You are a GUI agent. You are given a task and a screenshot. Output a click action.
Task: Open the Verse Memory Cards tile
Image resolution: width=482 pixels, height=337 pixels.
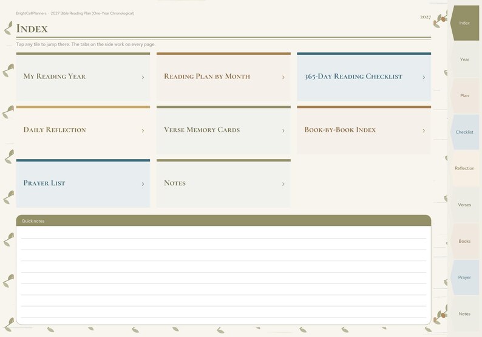[x=223, y=130]
